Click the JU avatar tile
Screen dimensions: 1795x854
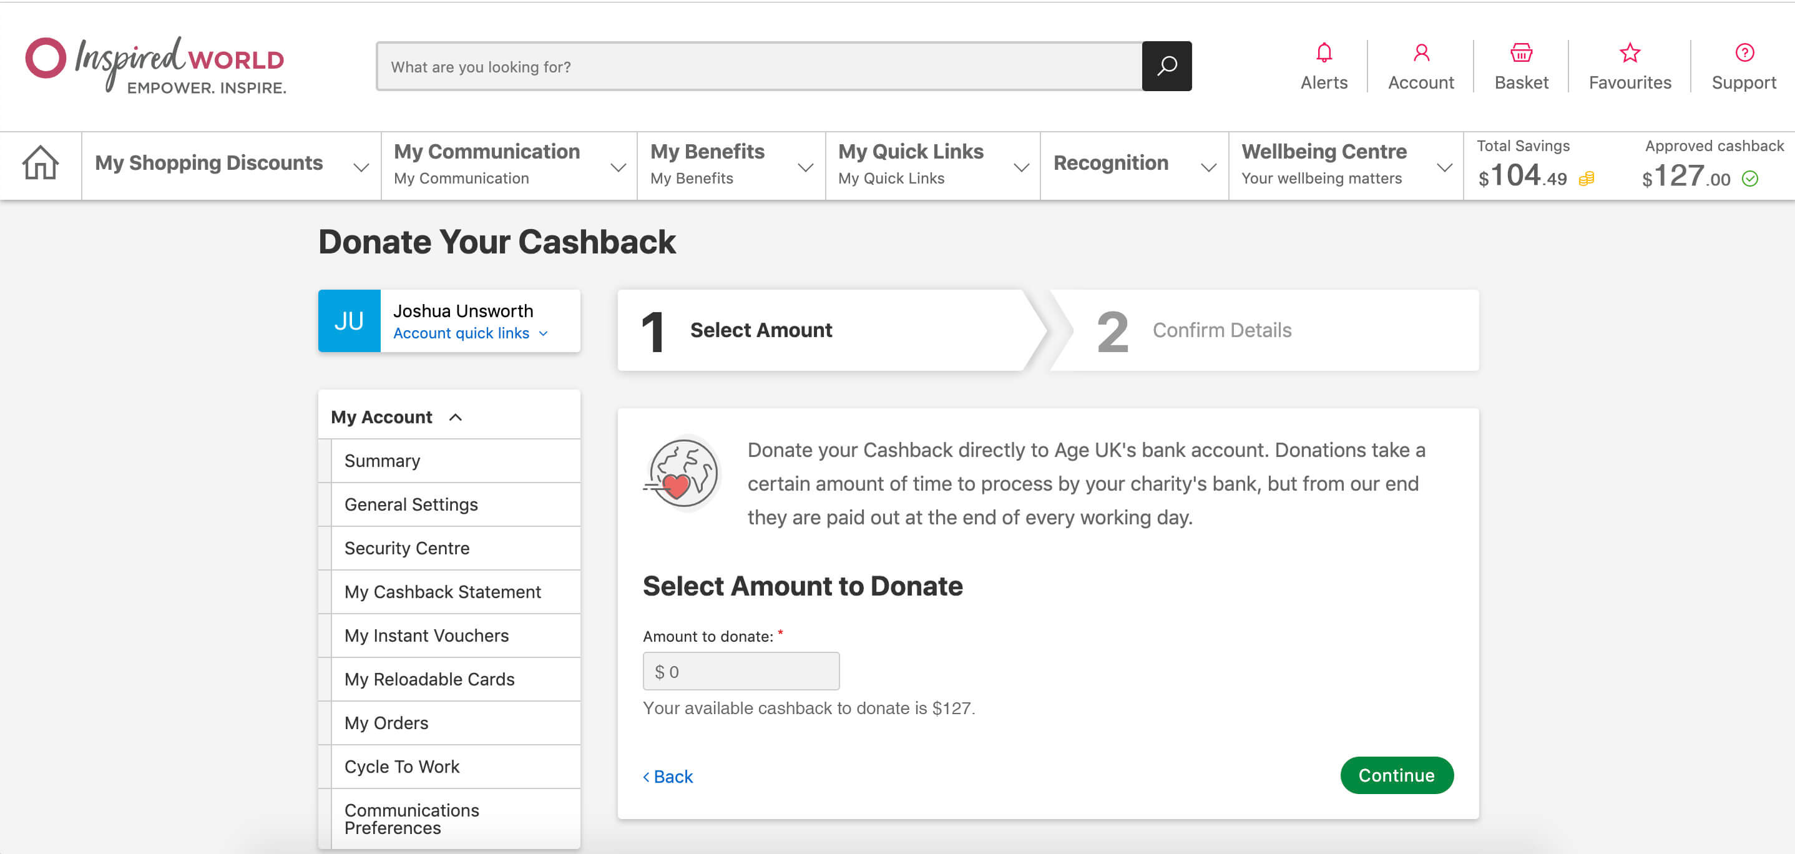pyautogui.click(x=349, y=321)
